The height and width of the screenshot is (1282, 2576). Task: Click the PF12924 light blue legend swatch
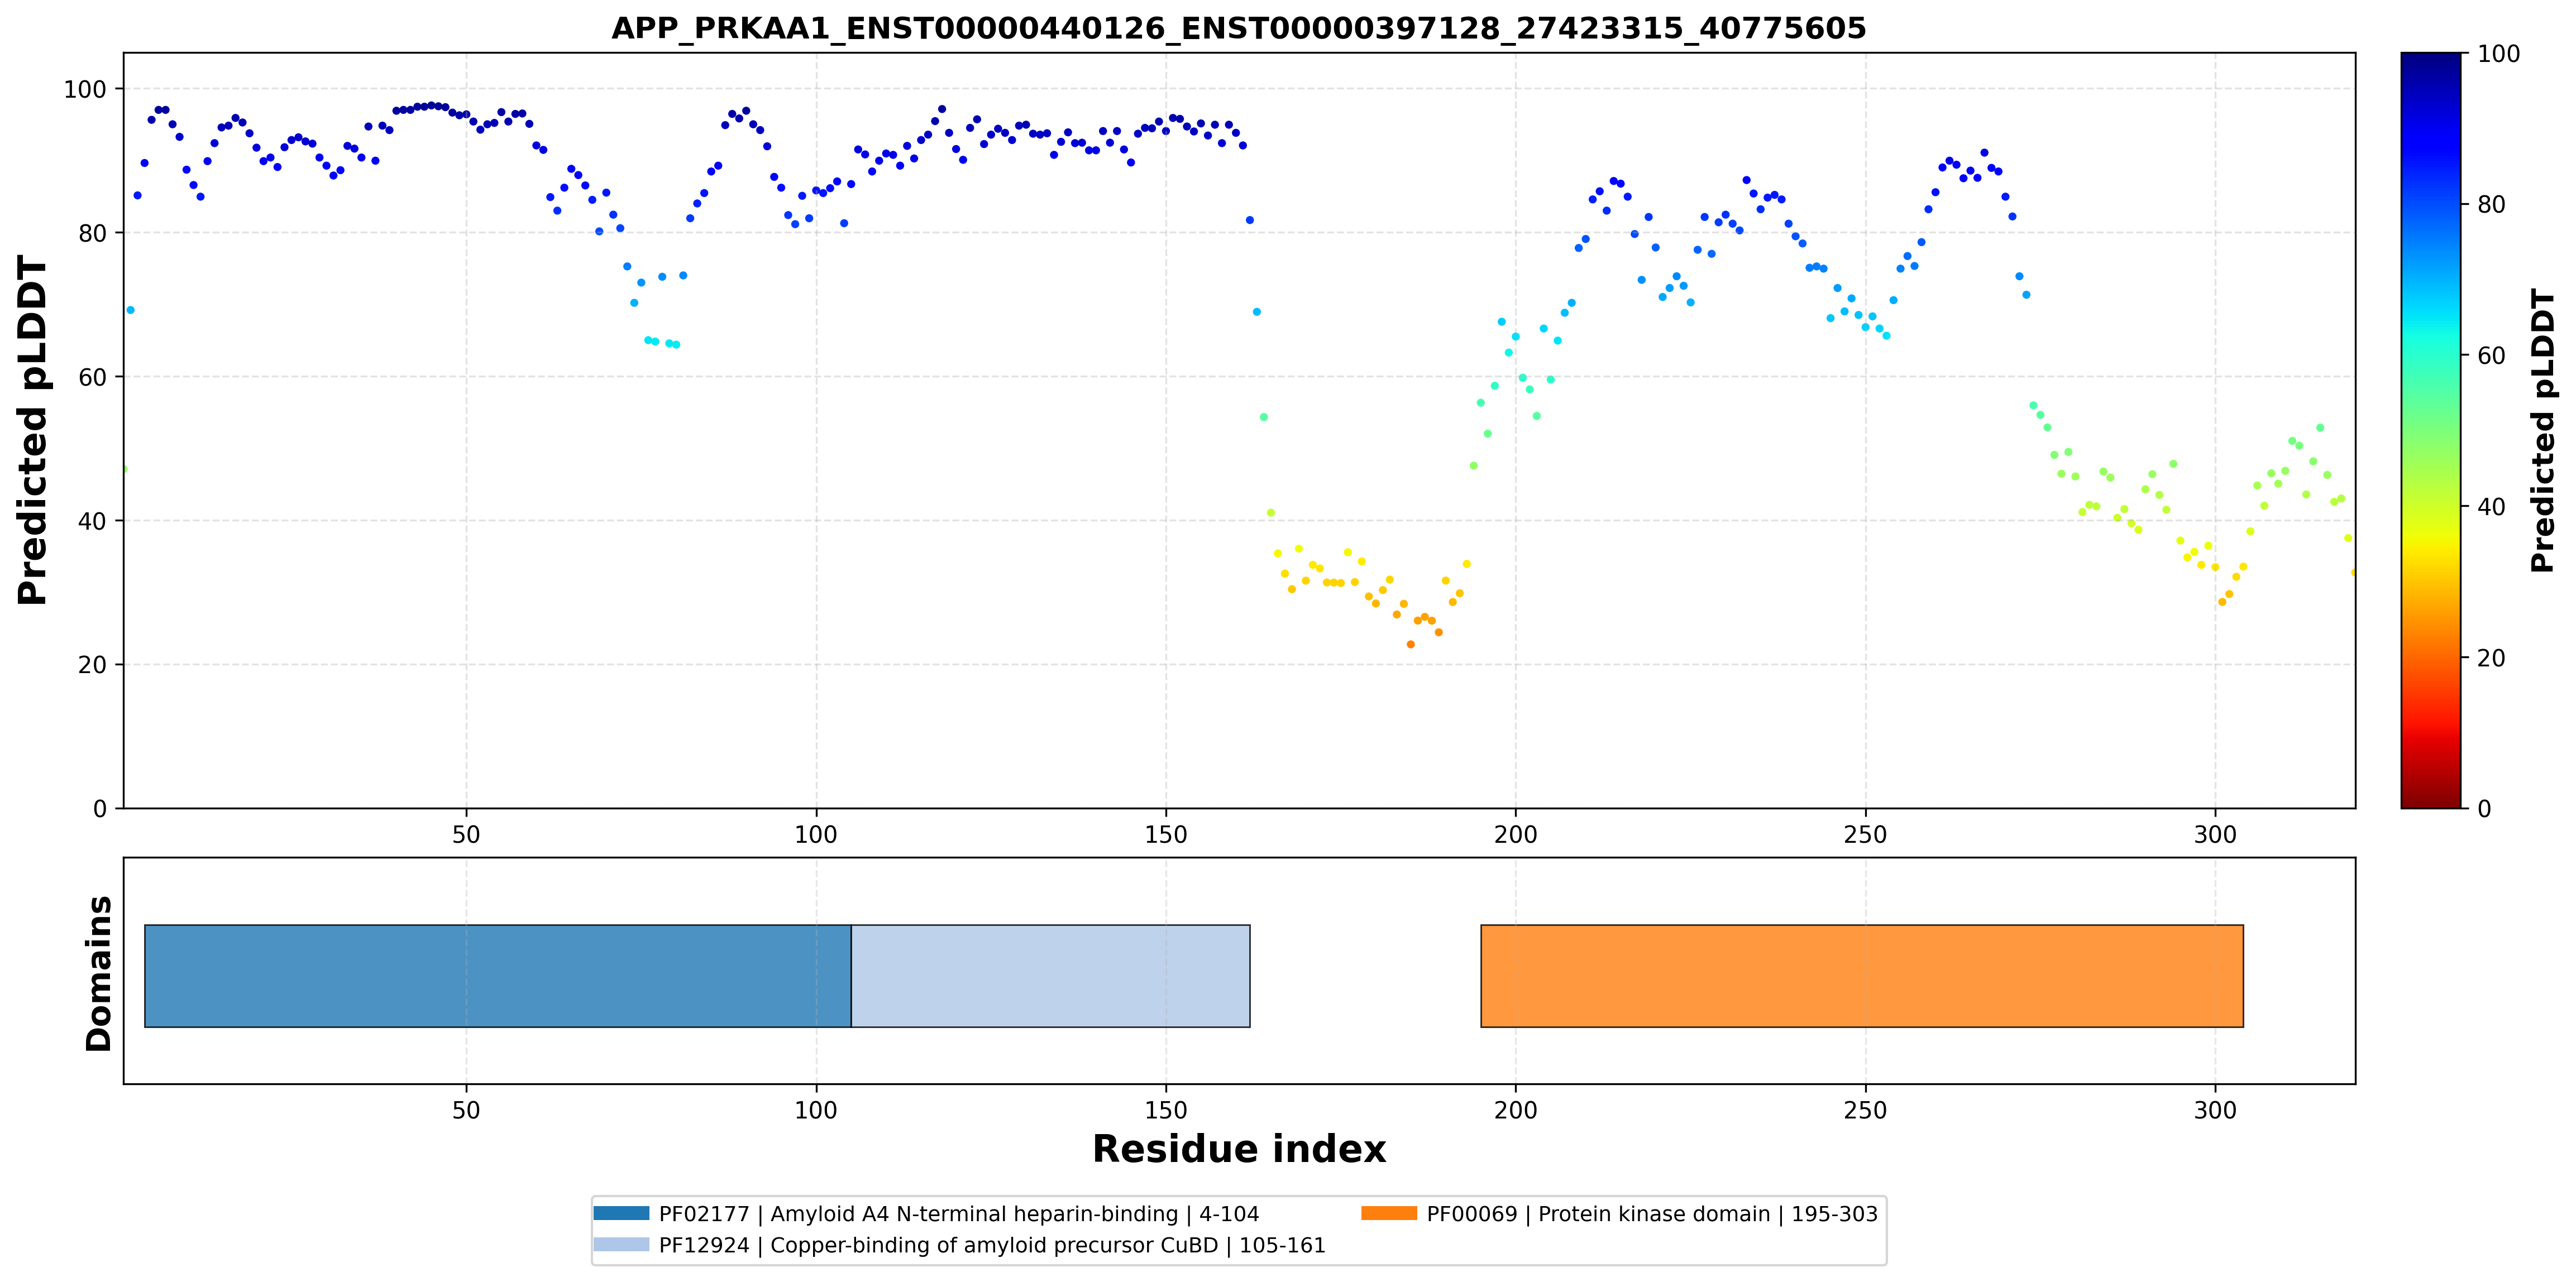point(621,1245)
